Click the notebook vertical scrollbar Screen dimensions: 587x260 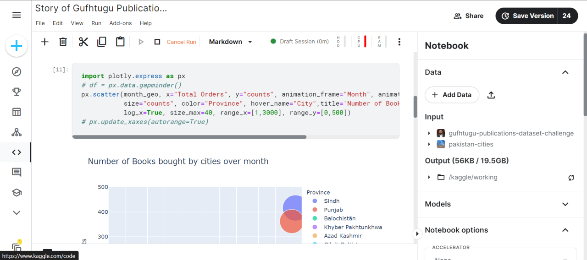pyautogui.click(x=415, y=106)
